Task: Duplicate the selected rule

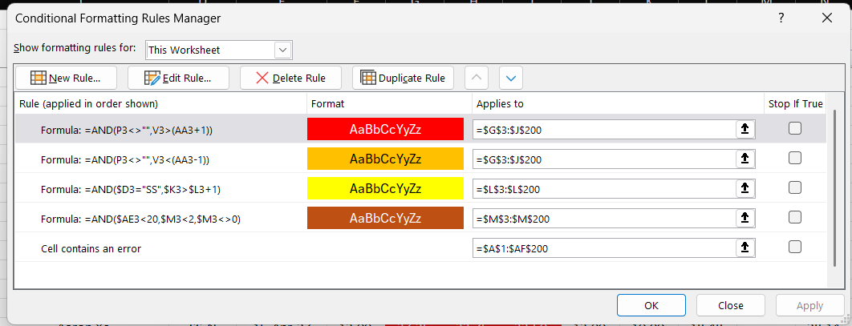Action: [x=404, y=78]
